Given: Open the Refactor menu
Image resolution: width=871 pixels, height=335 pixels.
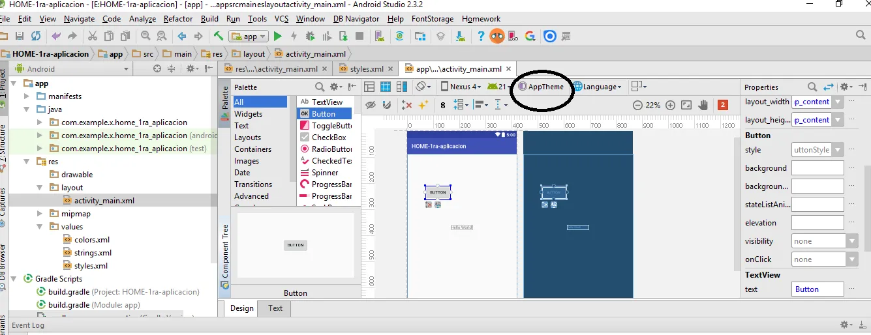Looking at the screenshot, I should pyautogui.click(x=178, y=19).
